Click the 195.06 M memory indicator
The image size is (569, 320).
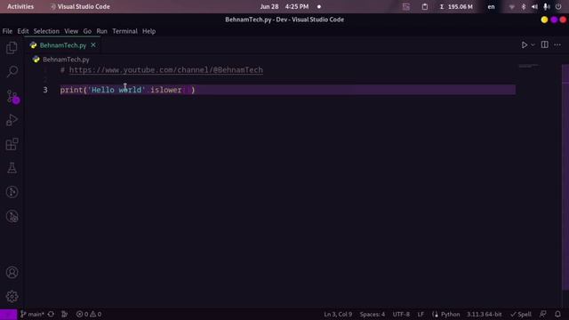[x=456, y=6]
